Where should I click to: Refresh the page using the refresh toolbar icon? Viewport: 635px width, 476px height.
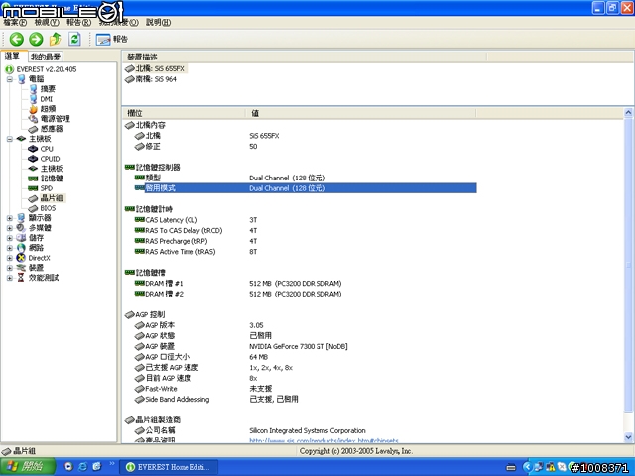(x=74, y=40)
